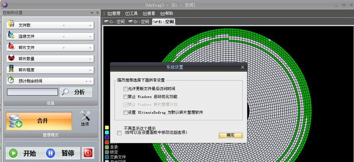This screenshot has width=354, height=162.
Task: Click the teal 交换文件 legend swatch
Action: tap(107, 157)
